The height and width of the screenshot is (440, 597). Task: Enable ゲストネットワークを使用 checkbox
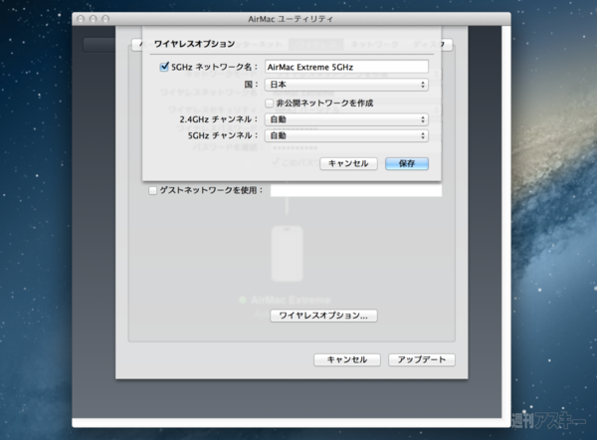coord(152,190)
